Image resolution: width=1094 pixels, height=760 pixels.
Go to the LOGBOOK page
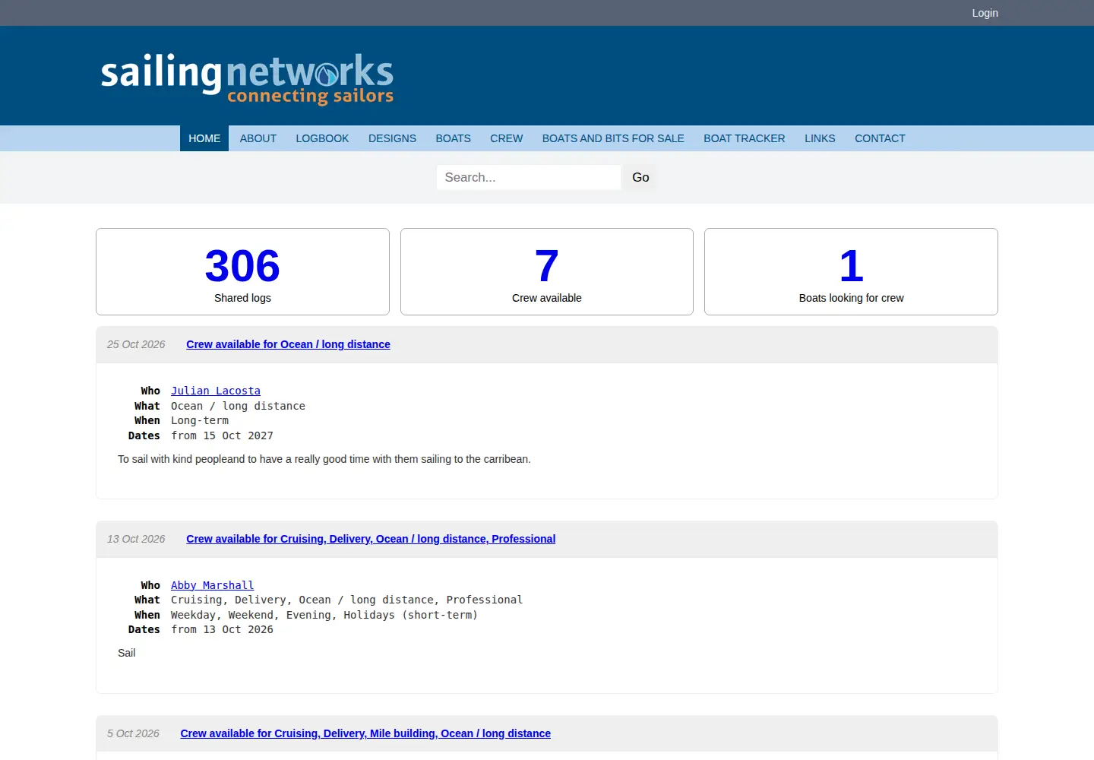point(322,138)
